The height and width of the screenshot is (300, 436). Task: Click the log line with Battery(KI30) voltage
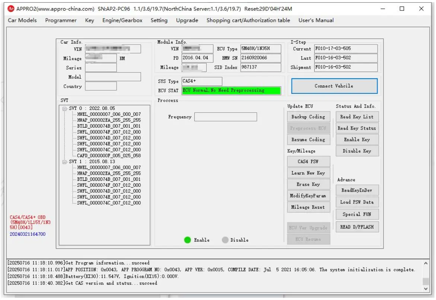tap(93, 276)
